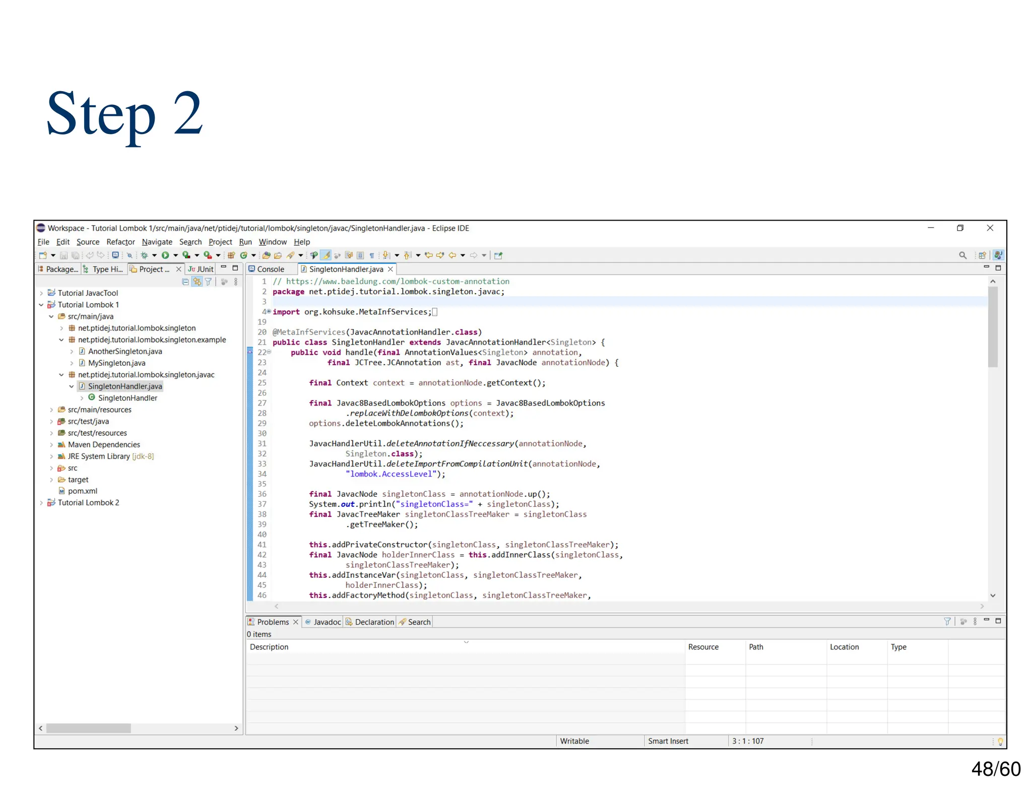The height and width of the screenshot is (797, 1032).
Task: Toggle the Mark Occurrences highlighter button
Action: pyautogui.click(x=326, y=255)
